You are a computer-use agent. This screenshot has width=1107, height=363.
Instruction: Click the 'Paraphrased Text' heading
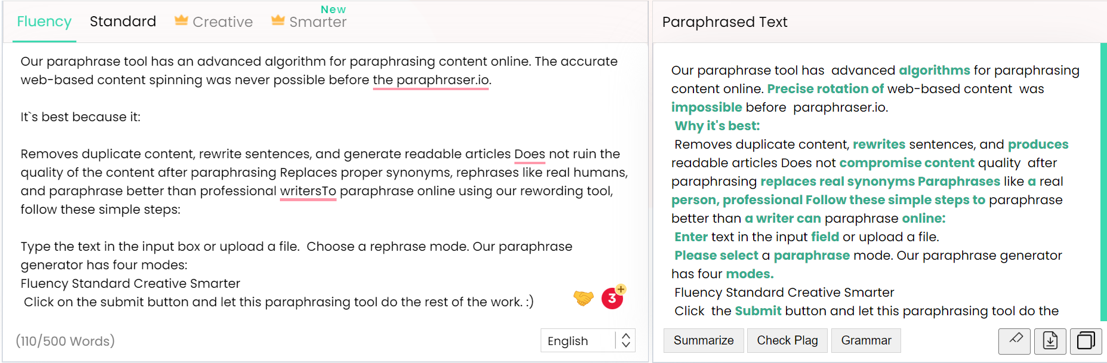point(724,22)
